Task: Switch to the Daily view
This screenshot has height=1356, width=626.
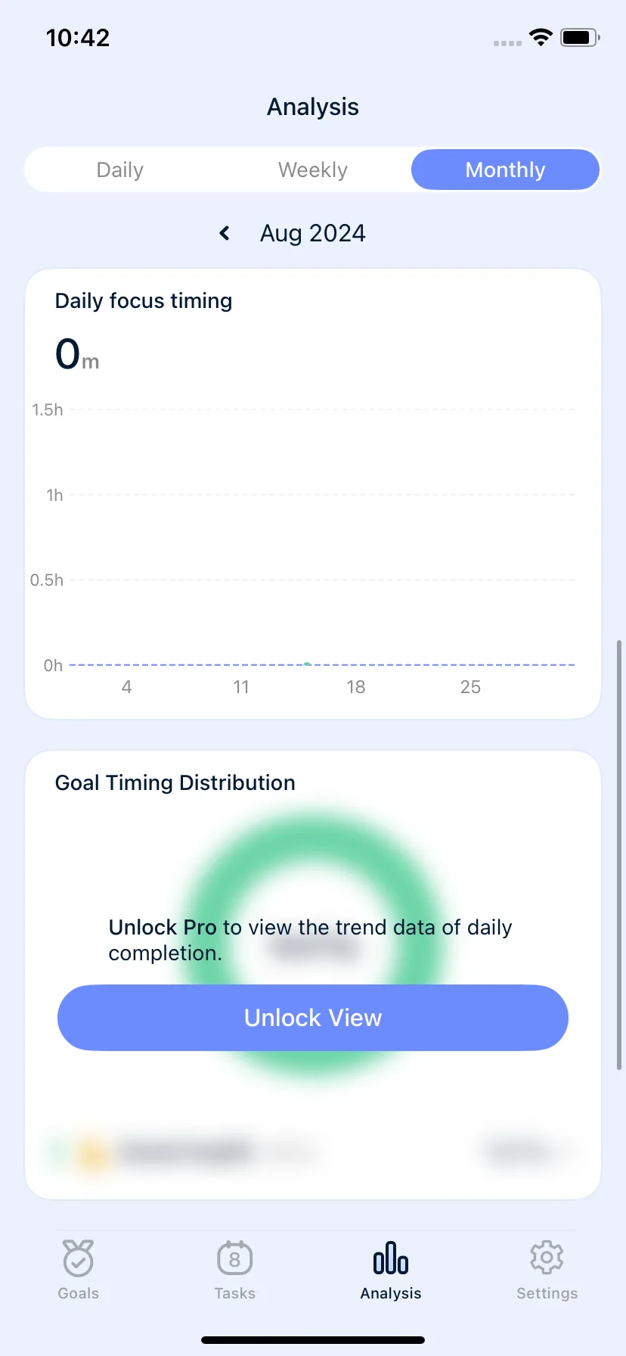Action: point(120,169)
